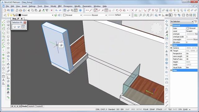Click the Table icon in the left toolbar
The image size is (199, 112).
(3, 77)
